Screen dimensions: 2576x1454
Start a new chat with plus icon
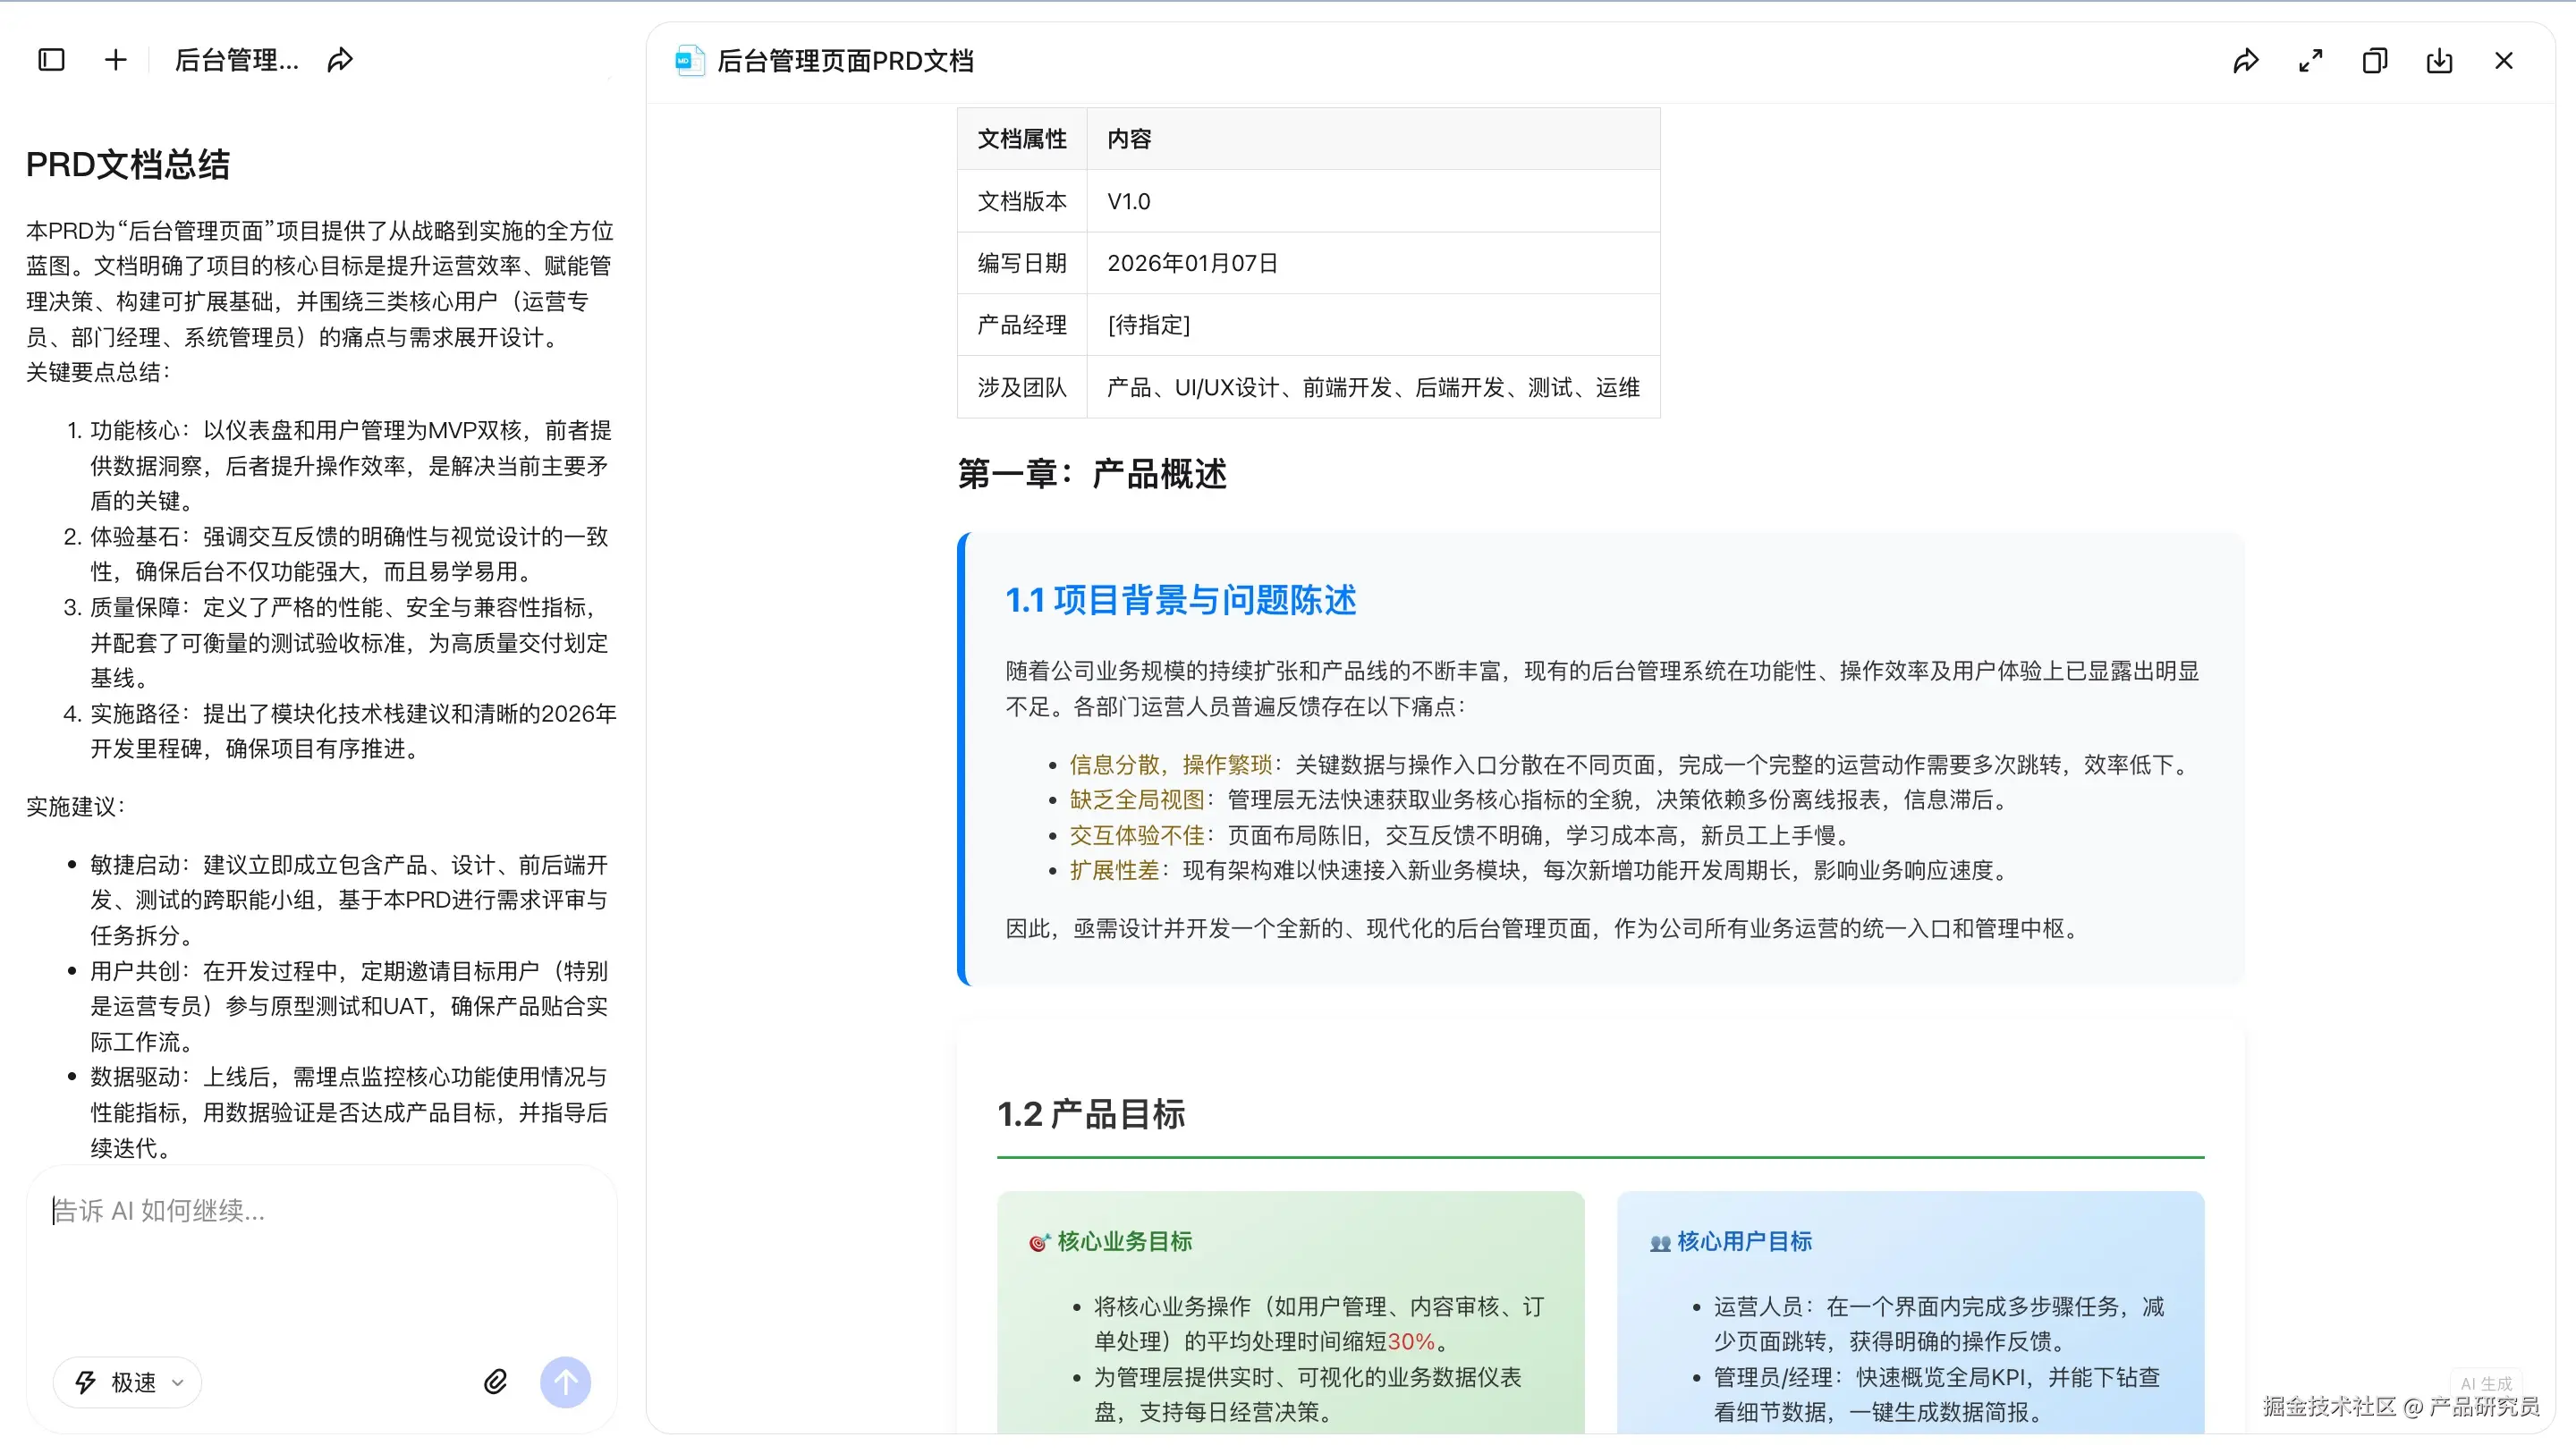116,60
